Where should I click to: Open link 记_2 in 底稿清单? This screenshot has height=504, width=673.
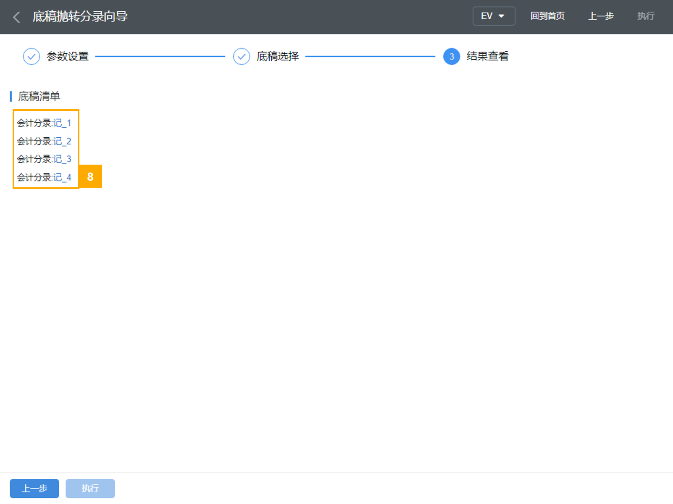(62, 141)
